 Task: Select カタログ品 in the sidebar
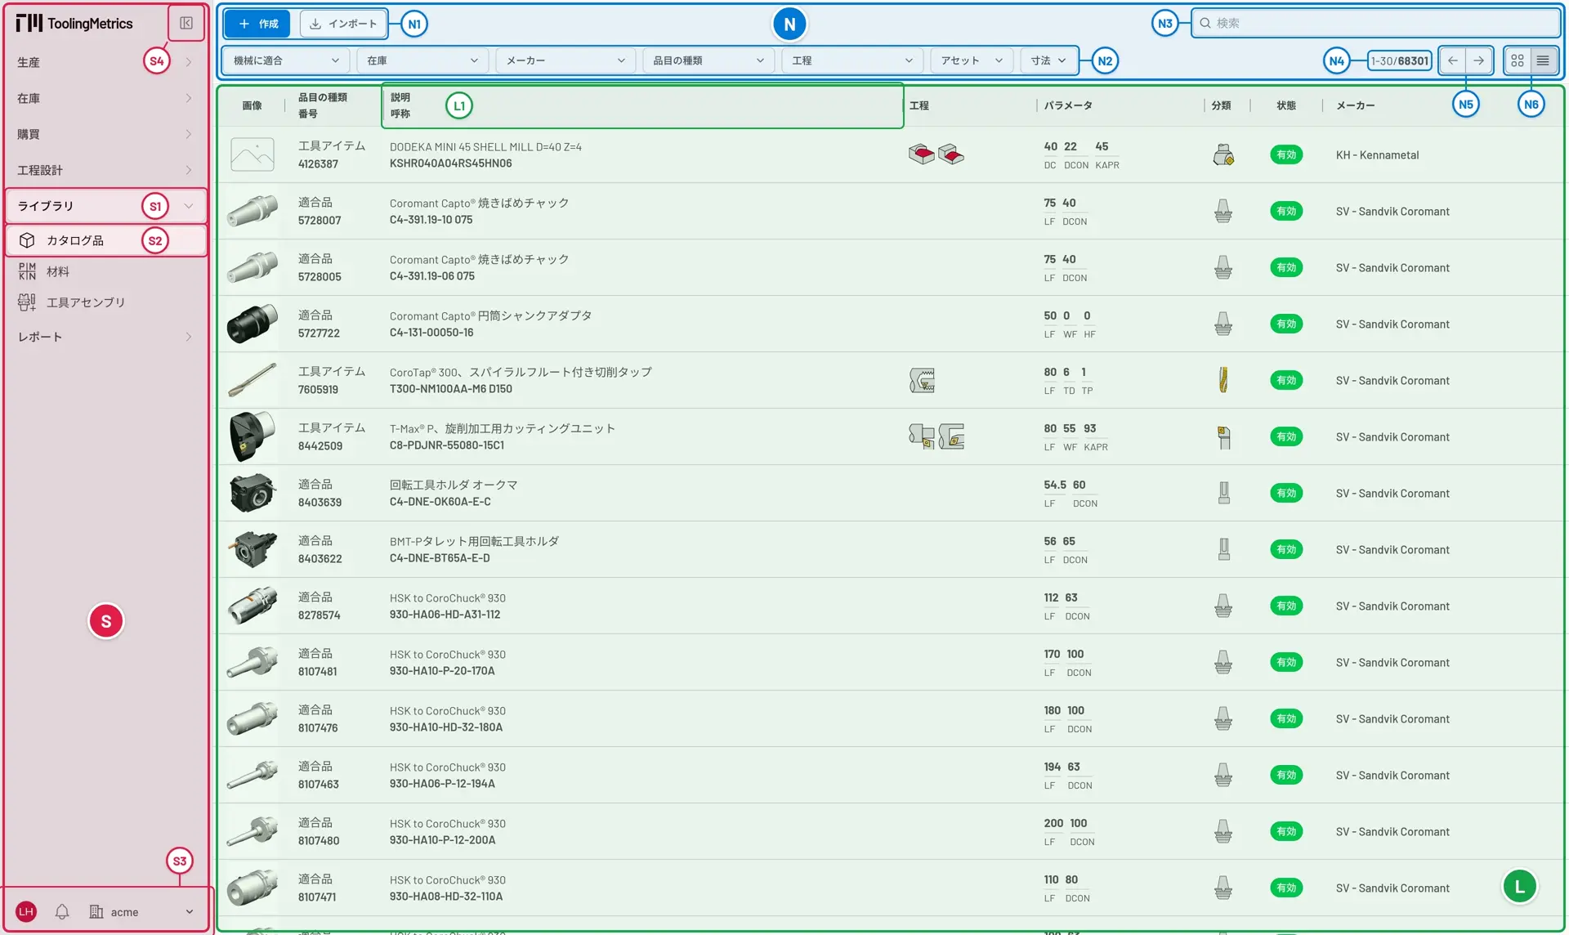pyautogui.click(x=106, y=240)
